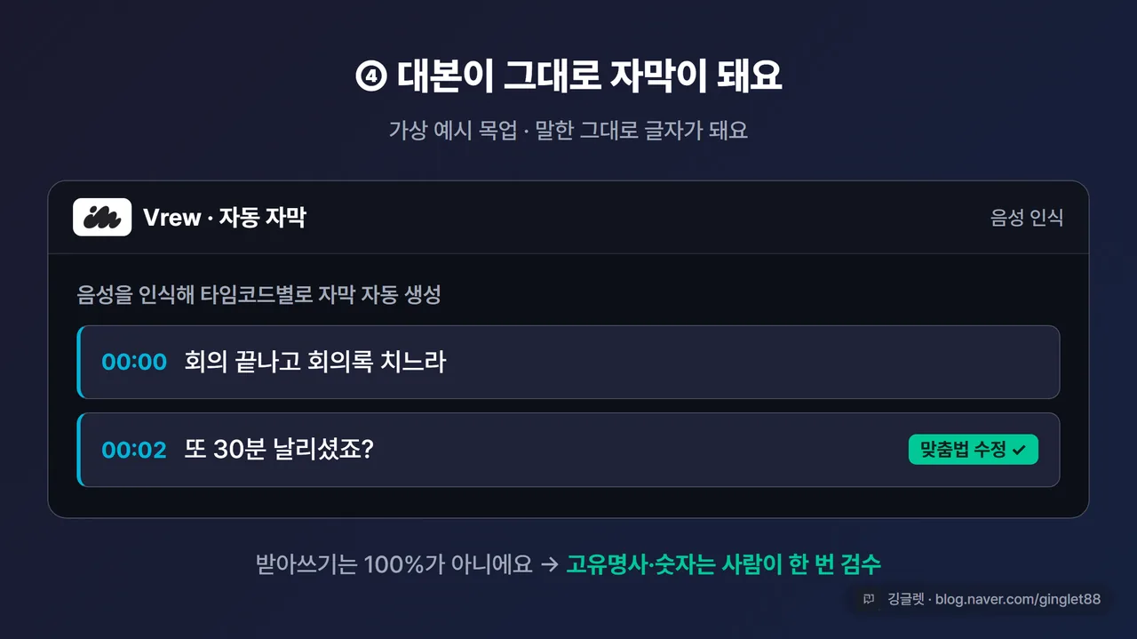Click subtitle 가상 예시 목업 text
Viewport: 1137px width, 639px height.
coord(453,130)
